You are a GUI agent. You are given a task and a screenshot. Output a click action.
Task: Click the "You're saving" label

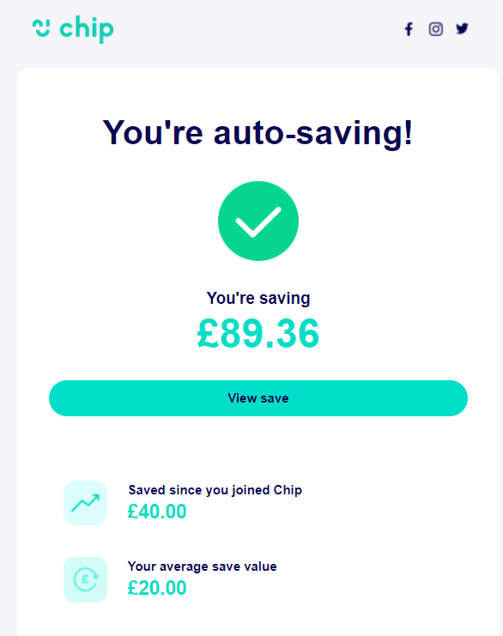tap(258, 298)
